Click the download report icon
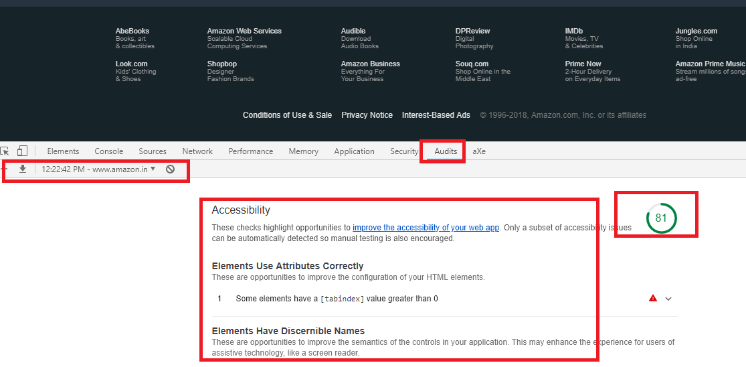 point(23,169)
